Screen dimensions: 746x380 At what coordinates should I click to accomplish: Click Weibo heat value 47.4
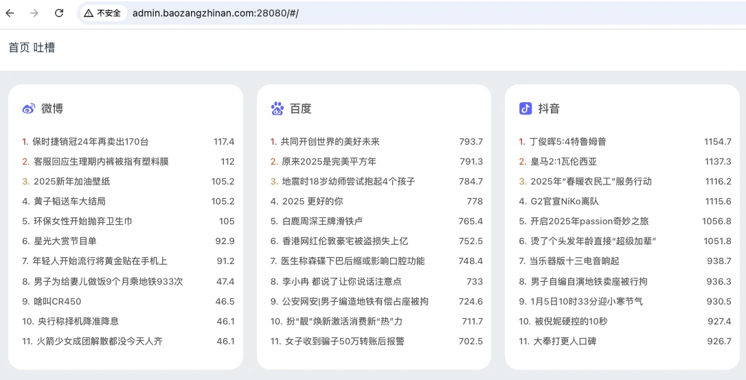click(x=225, y=282)
